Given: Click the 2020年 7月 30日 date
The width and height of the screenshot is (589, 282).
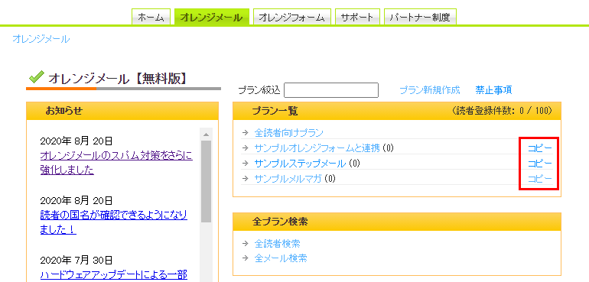Looking at the screenshot, I should tap(76, 260).
